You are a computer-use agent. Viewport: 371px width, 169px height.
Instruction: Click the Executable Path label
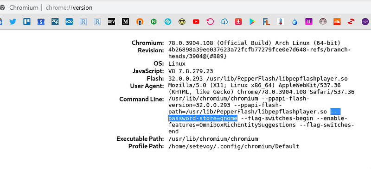(140, 139)
